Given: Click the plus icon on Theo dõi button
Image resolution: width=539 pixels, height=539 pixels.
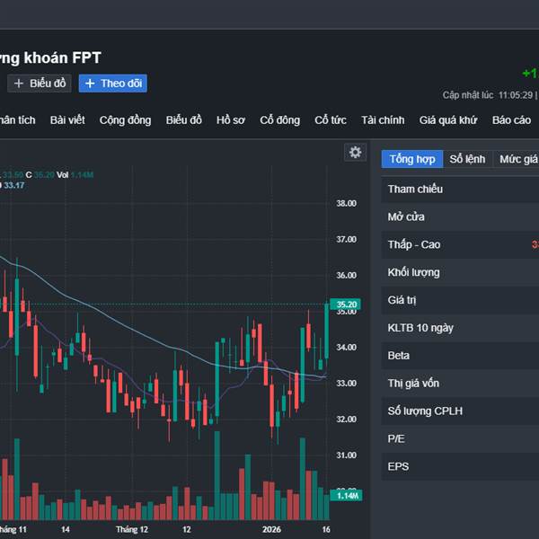Looking at the screenshot, I should point(90,84).
